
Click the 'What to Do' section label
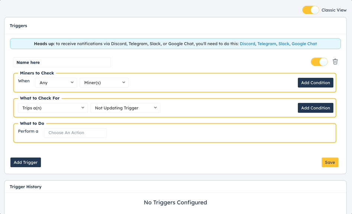pyautogui.click(x=32, y=123)
